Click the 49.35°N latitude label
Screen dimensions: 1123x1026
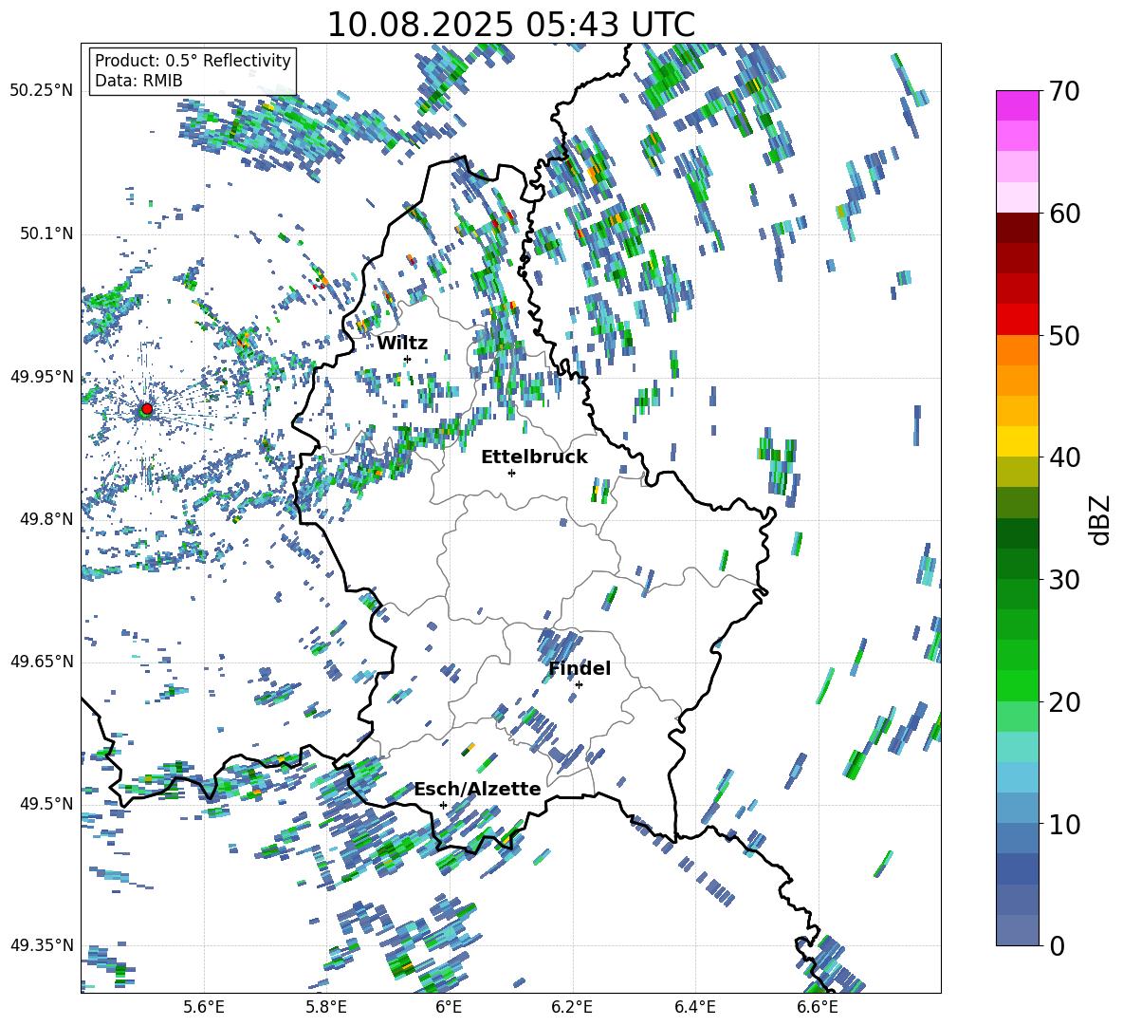(x=42, y=945)
